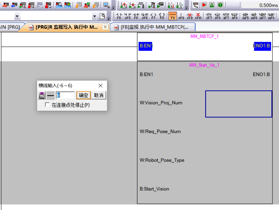Click the MM_MBTCP_1 block B:EN1 pin

point(145,46)
